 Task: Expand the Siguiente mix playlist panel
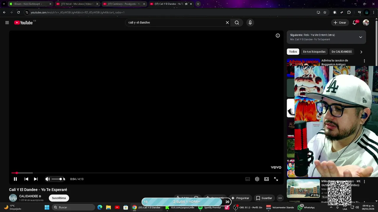361,37
